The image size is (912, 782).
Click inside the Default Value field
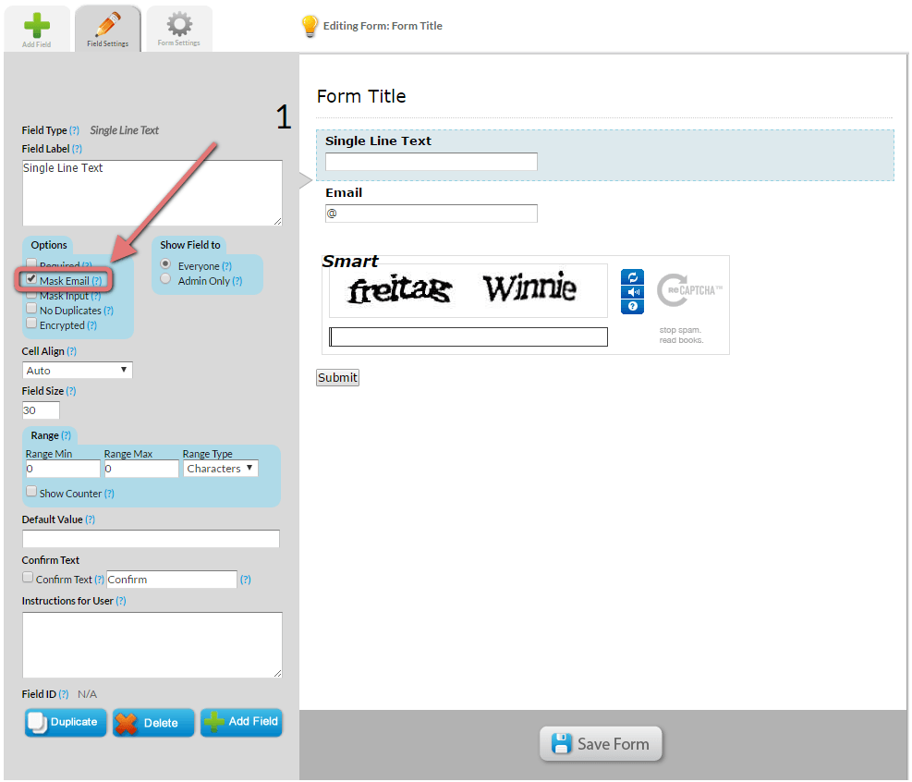[x=151, y=538]
